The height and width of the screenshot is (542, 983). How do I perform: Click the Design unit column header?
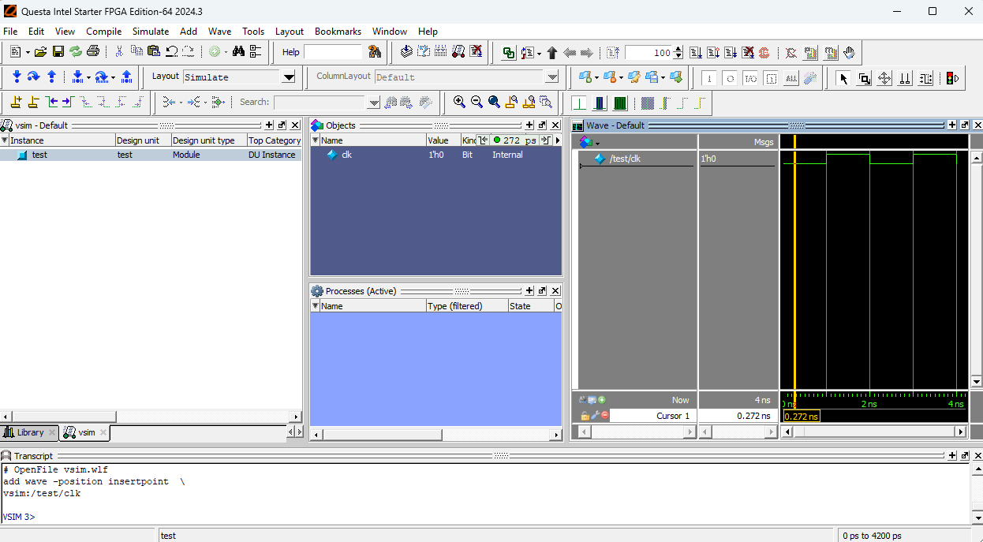138,140
